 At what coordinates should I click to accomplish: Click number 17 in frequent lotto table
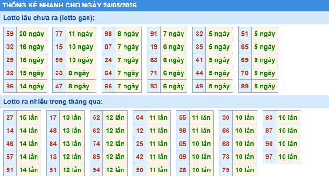point(53,117)
